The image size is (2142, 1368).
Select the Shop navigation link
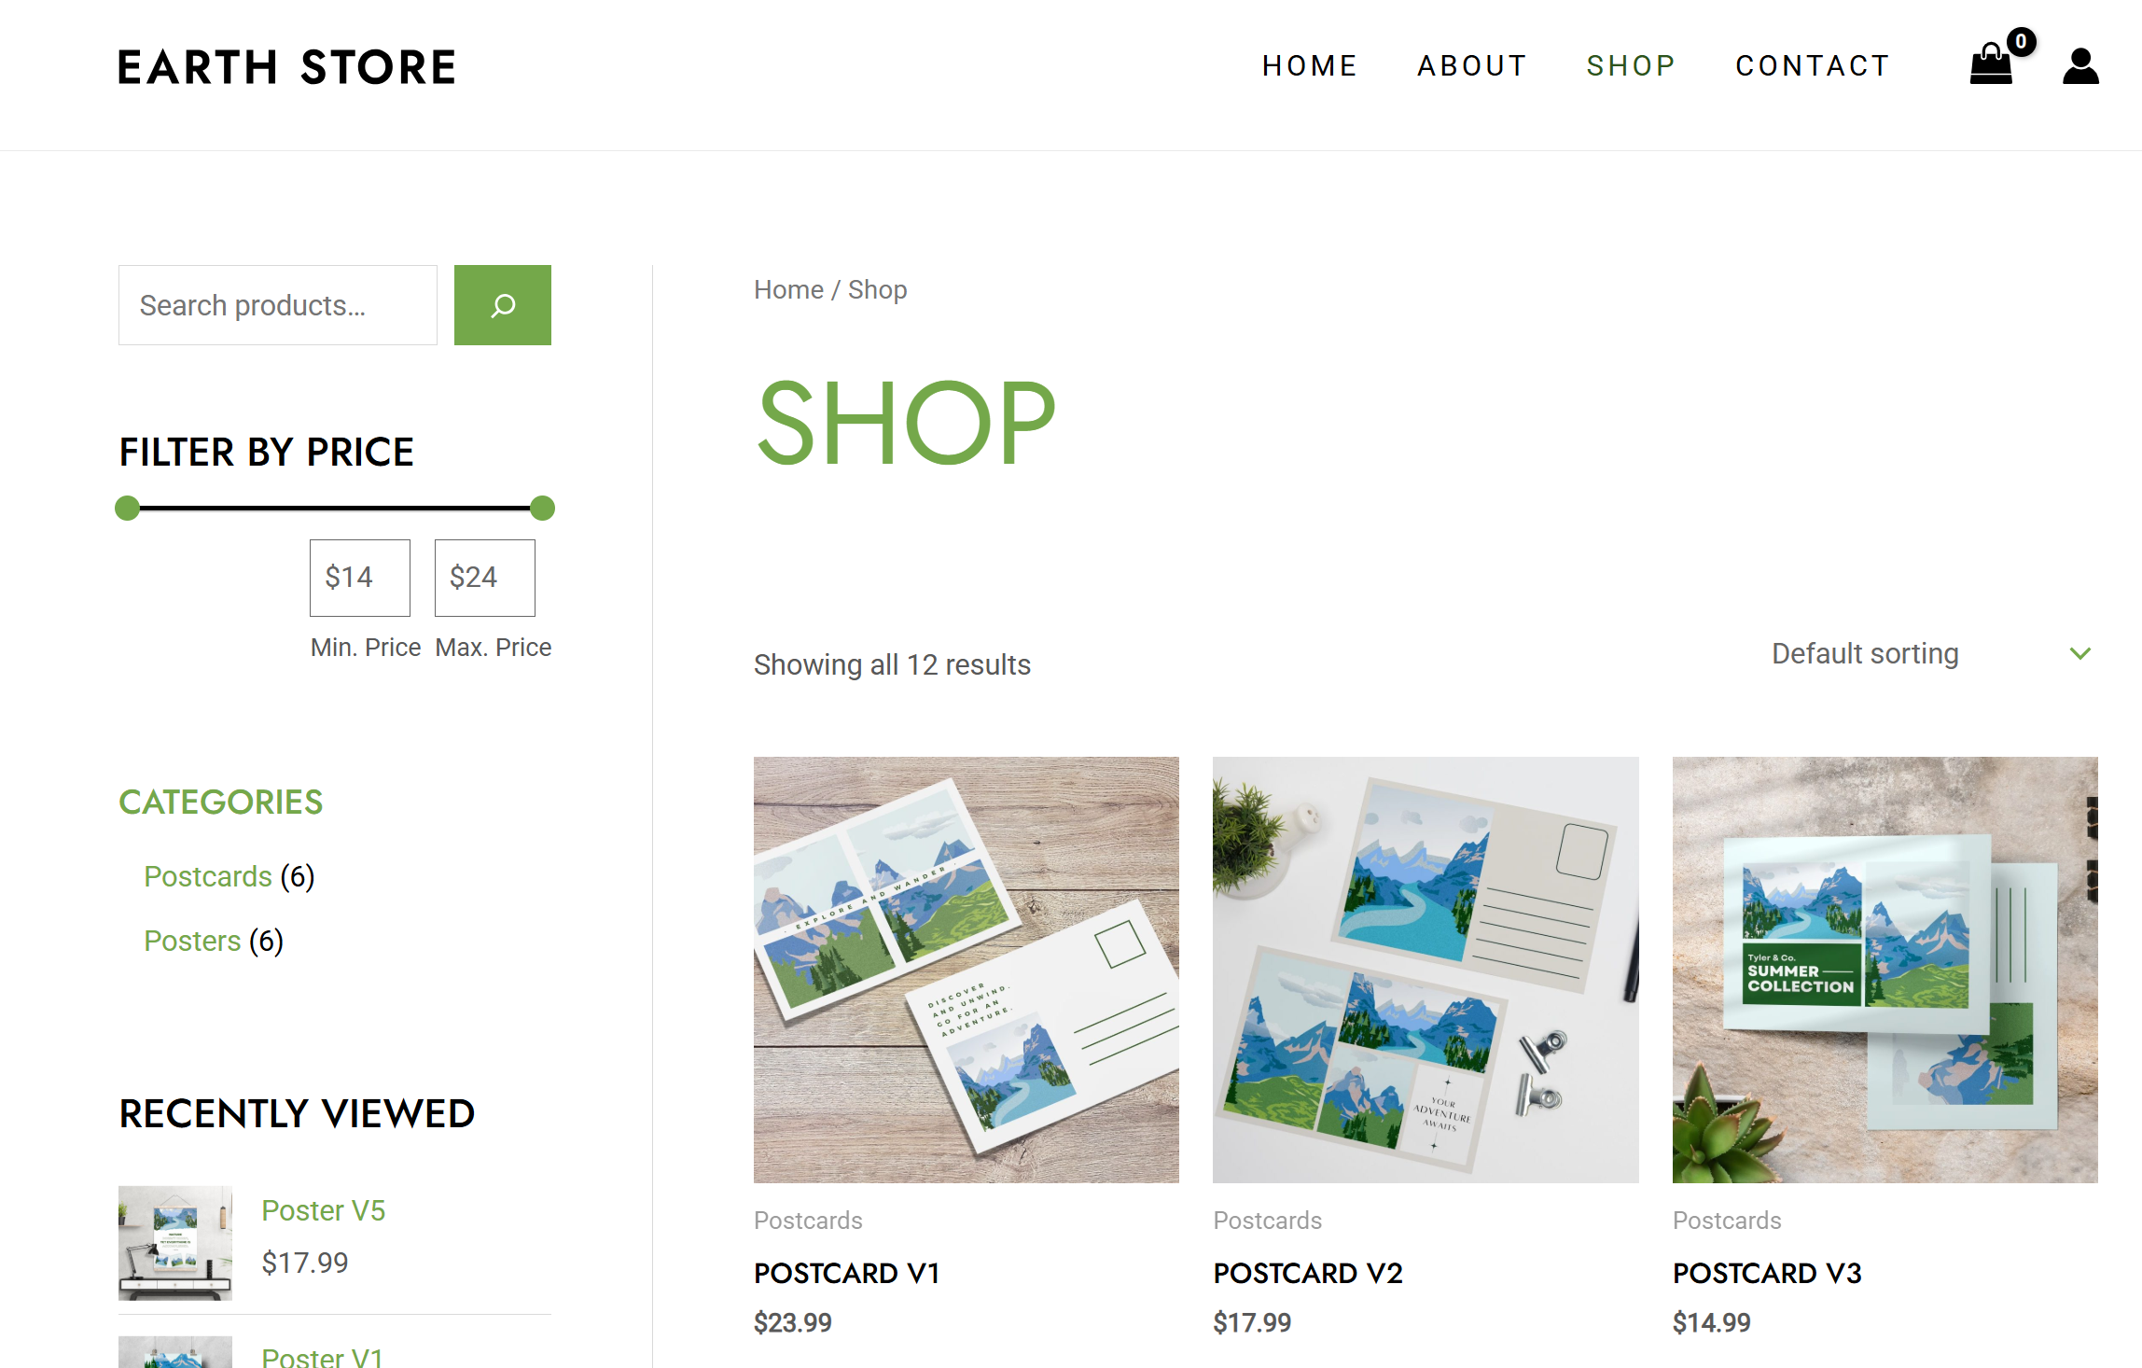coord(1631,65)
